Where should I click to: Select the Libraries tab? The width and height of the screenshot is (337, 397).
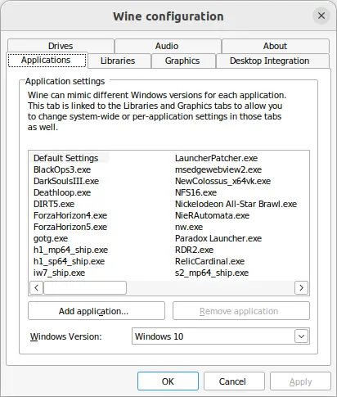118,61
